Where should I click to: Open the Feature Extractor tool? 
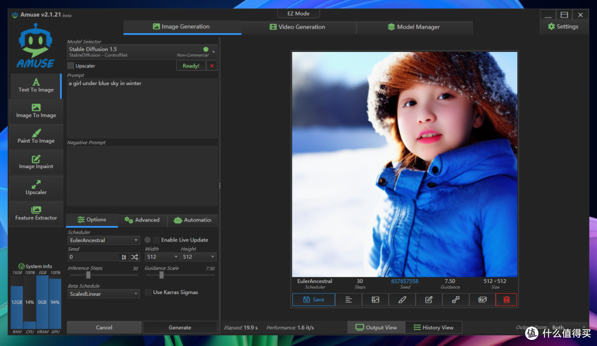click(36, 213)
